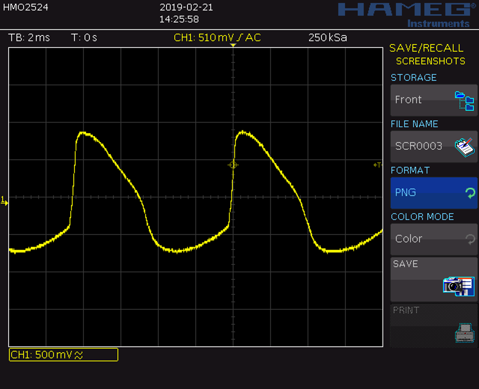Click the TB: 2 ms timebase readout
479x389 pixels.
[x=29, y=37]
